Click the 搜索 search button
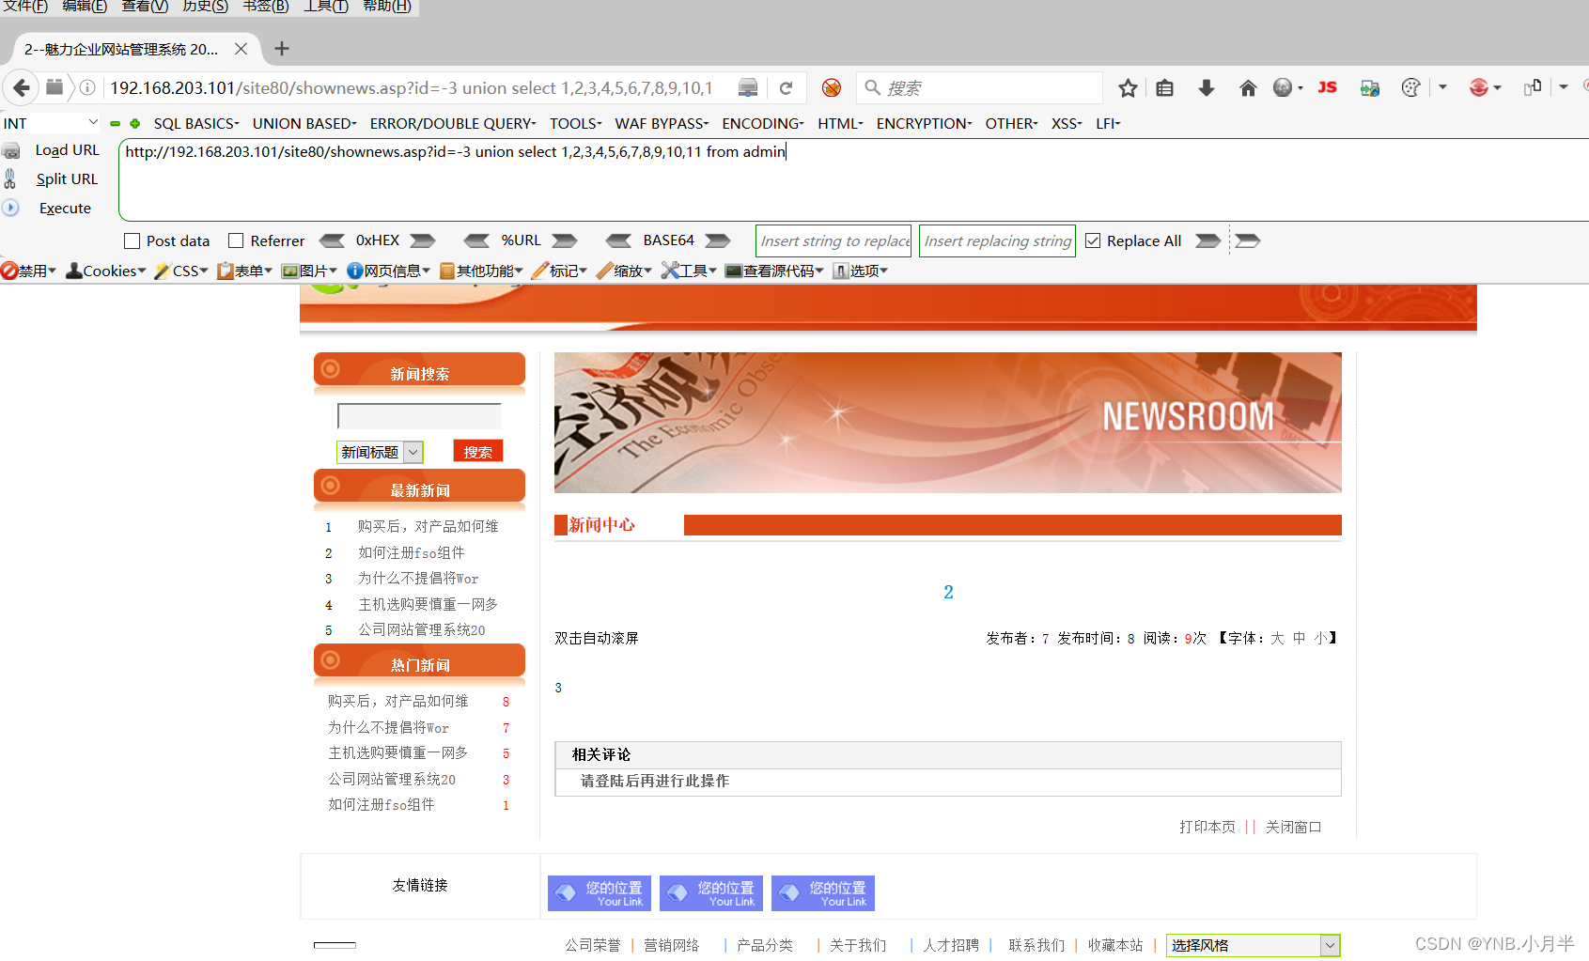 click(477, 451)
